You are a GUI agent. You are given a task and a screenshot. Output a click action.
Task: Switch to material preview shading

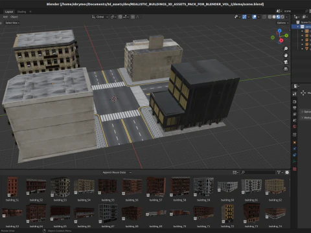pyautogui.click(x=278, y=17)
